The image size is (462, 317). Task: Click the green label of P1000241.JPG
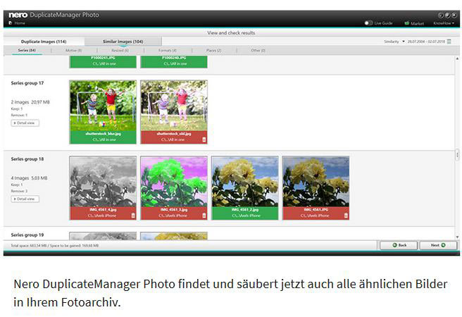click(x=103, y=61)
